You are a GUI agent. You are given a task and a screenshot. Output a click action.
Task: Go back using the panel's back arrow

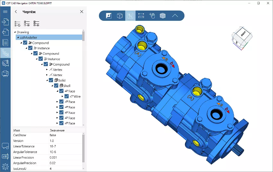[x=16, y=12]
